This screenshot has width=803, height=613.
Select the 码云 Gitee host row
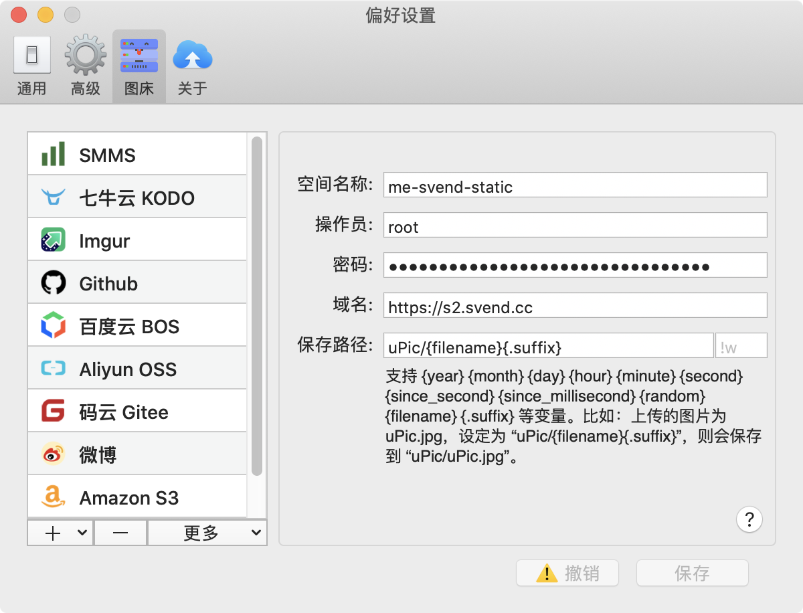[137, 412]
